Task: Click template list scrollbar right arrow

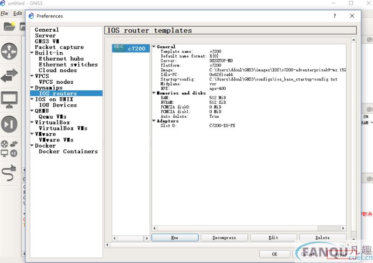Action: click(147, 238)
